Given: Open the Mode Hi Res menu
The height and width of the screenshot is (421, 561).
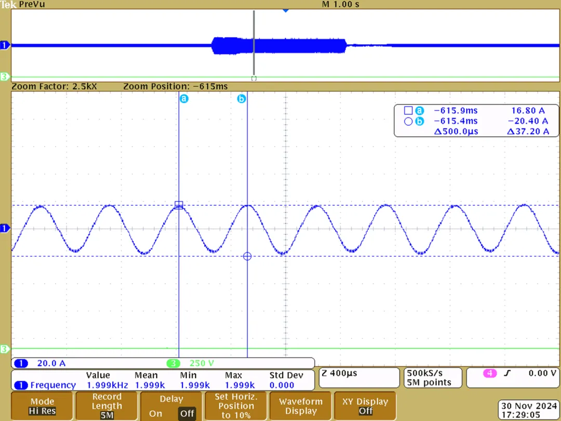Looking at the screenshot, I should (43, 406).
